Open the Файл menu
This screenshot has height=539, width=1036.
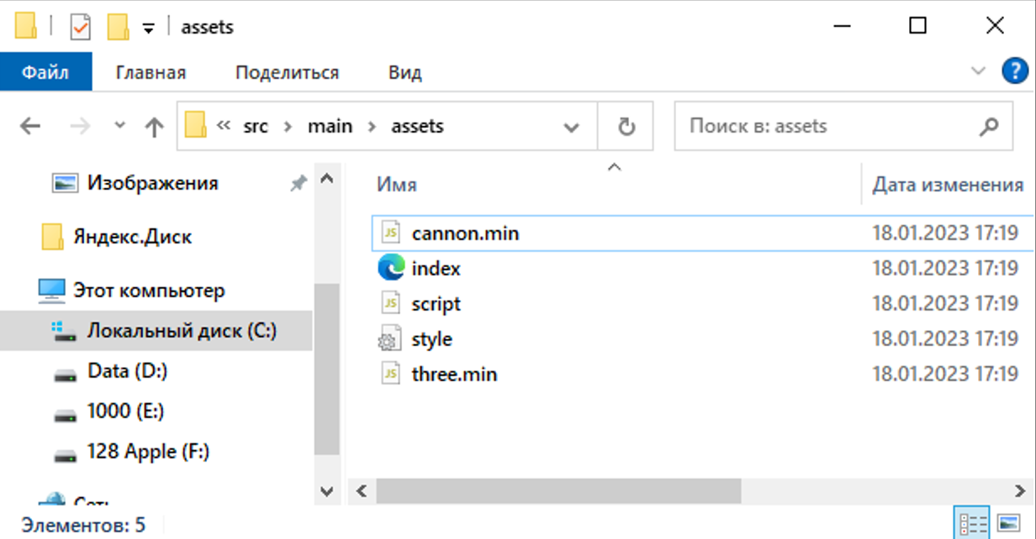45,72
